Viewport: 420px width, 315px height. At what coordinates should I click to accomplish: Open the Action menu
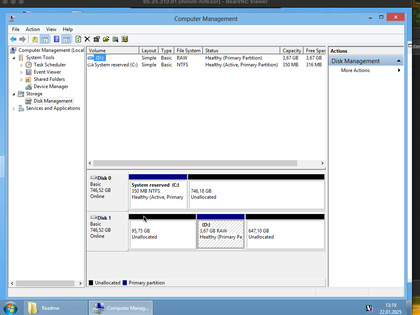(x=33, y=29)
